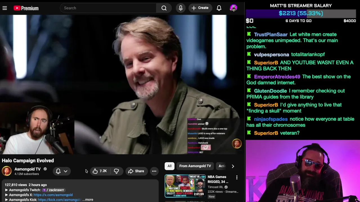Like the video with 7.2K likes
This screenshot has height=202, width=360.
100,171
